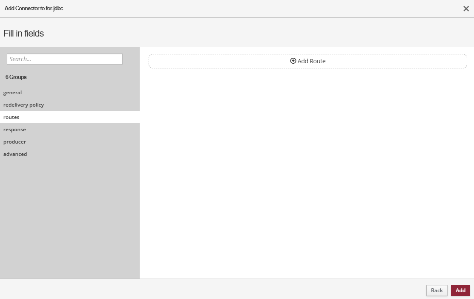Click the red Add button
The height and width of the screenshot is (299, 474).
[460, 291]
